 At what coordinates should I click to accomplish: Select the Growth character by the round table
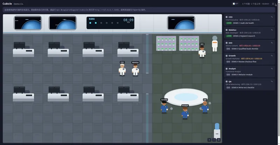click(x=164, y=107)
